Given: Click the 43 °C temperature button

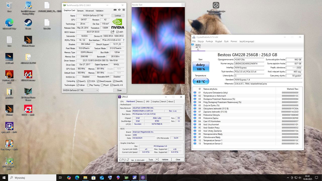Looking at the screenshot, I should (200, 81).
